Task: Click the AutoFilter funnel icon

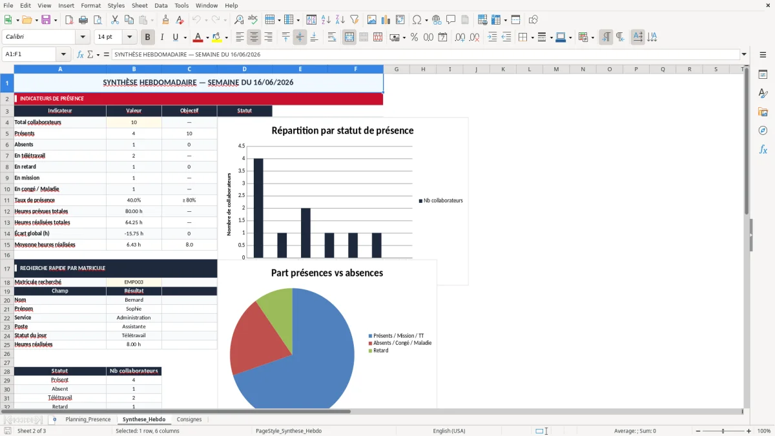Action: coord(355,20)
